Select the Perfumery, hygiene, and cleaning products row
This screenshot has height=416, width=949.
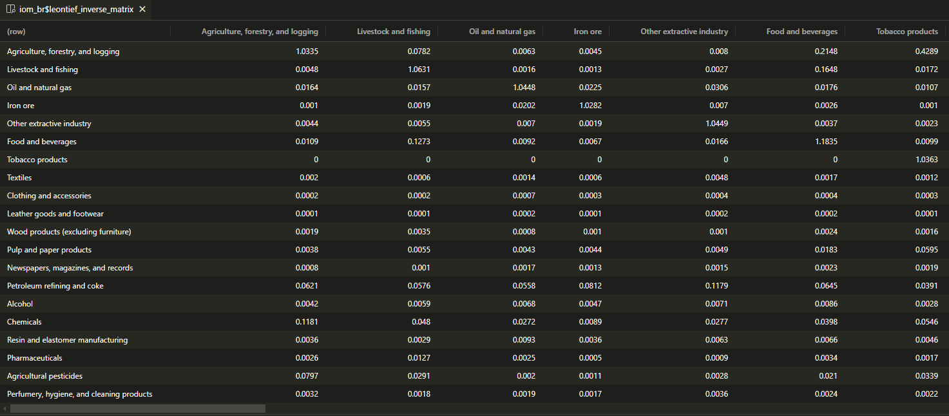point(79,394)
